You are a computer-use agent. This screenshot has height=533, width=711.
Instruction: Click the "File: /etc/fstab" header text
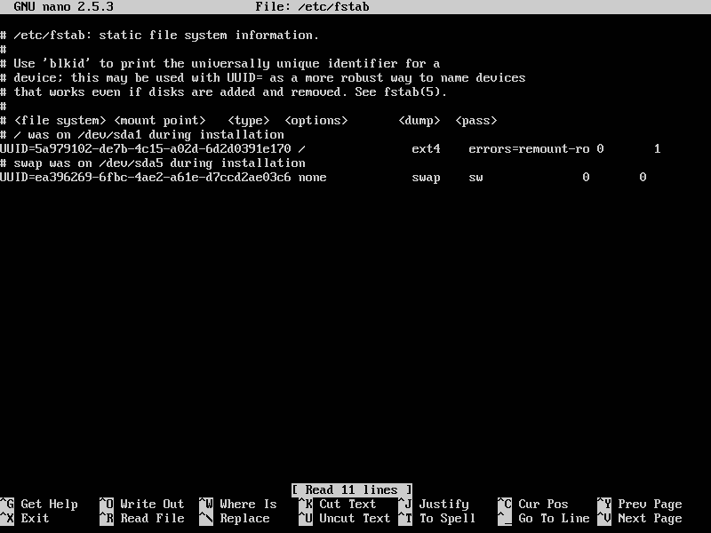point(313,7)
